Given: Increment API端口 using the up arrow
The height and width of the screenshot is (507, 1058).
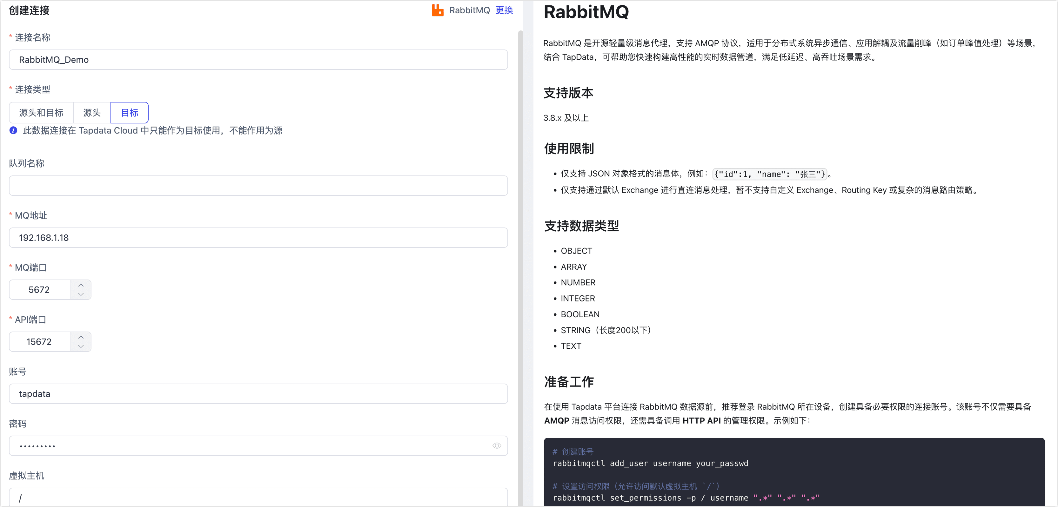Looking at the screenshot, I should click(x=81, y=336).
